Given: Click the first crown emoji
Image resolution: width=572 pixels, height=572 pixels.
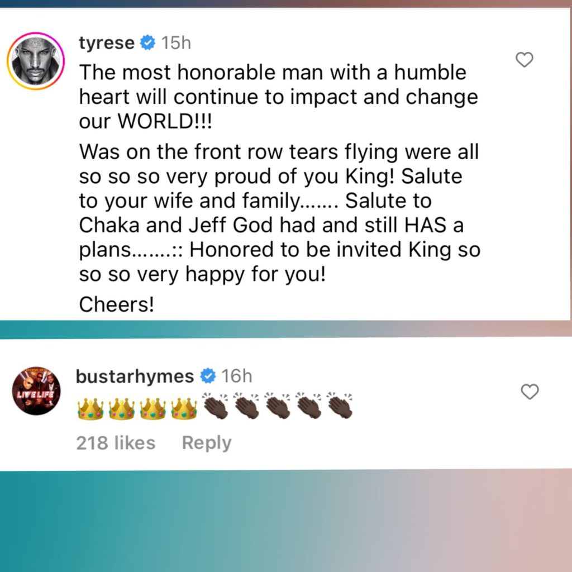Looking at the screenshot, I should [90, 408].
